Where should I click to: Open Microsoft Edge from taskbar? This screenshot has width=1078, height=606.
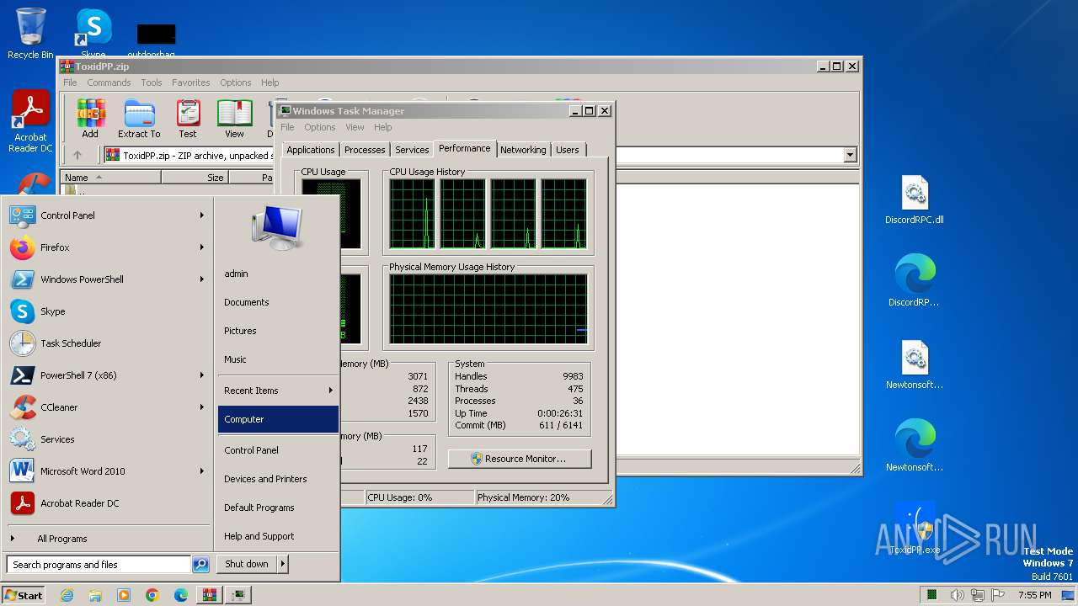click(x=181, y=595)
